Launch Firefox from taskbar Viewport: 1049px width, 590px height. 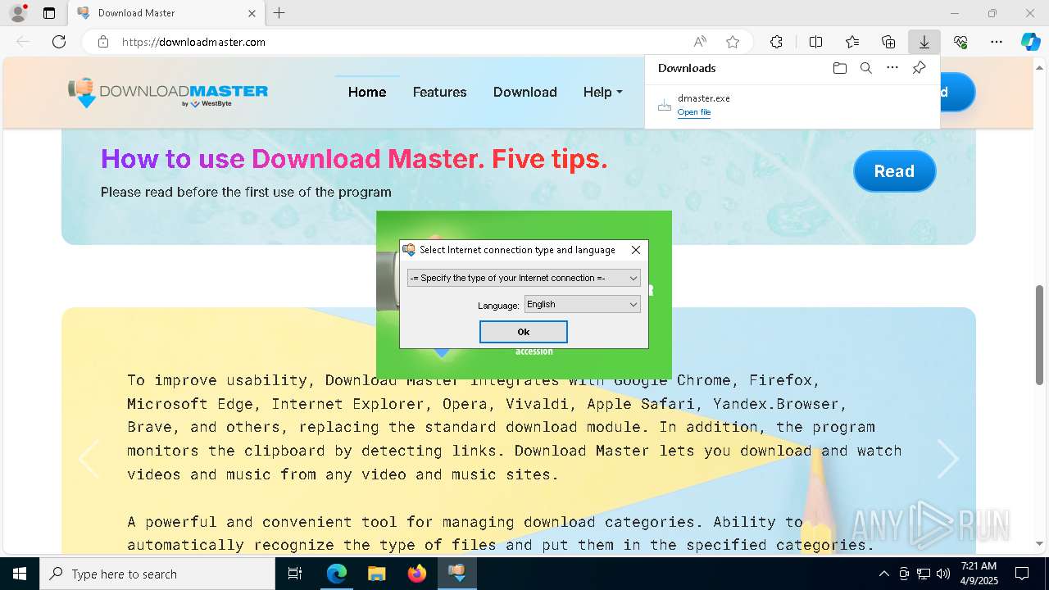click(416, 574)
